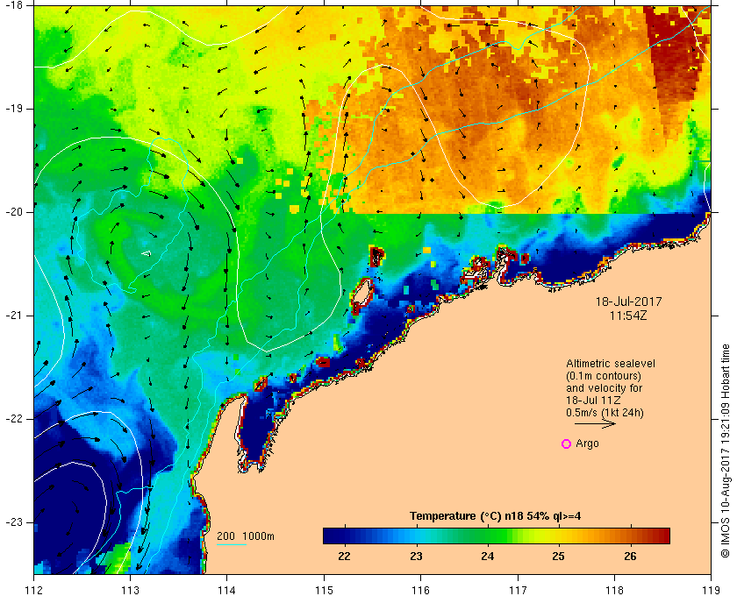737x596 pixels.
Task: Click latitude axis label -22
Action: pyautogui.click(x=13, y=419)
